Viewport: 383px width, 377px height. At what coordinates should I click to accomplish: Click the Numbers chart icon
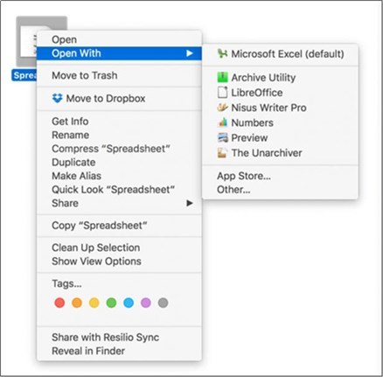point(222,122)
